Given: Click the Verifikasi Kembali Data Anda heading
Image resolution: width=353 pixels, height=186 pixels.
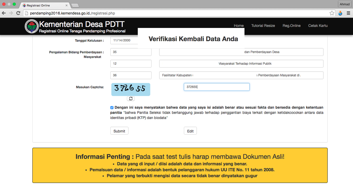Looking at the screenshot, I should click(x=193, y=39).
